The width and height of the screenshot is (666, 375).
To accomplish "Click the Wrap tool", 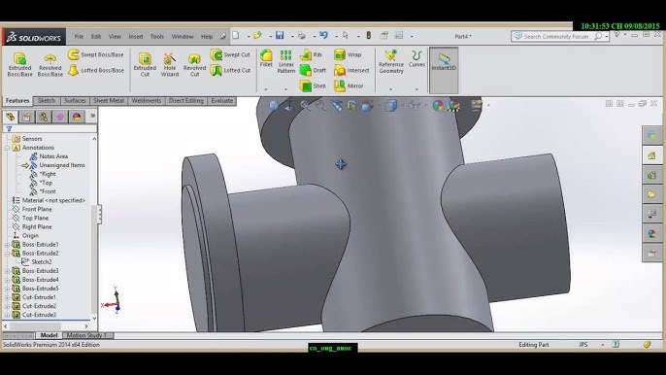I will click(348, 54).
